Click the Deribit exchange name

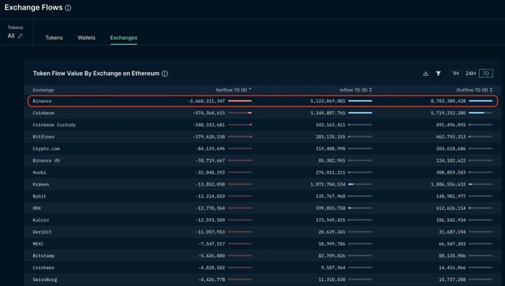[42, 232]
